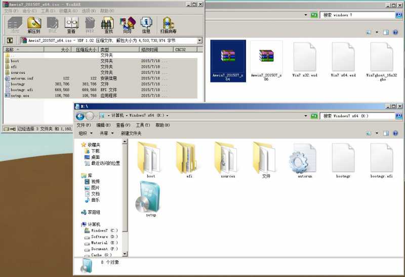Open the 收藏夹 menu in the WinRAR window

pyautogui.click(x=68, y=11)
